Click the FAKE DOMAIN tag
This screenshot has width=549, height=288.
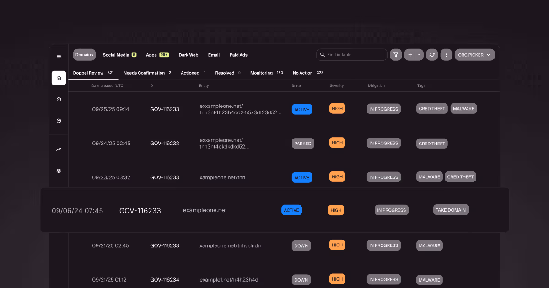(451, 210)
